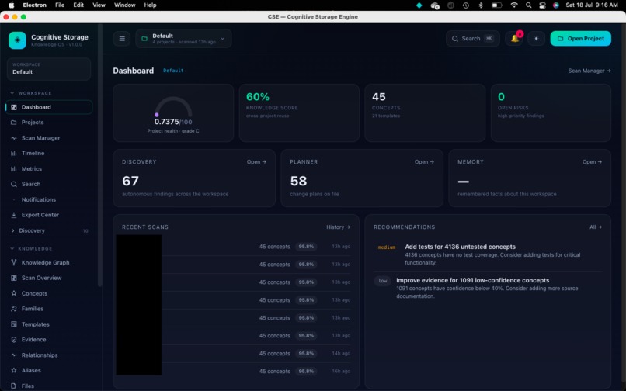
Task: Click the top bar Search field
Action: coord(473,39)
